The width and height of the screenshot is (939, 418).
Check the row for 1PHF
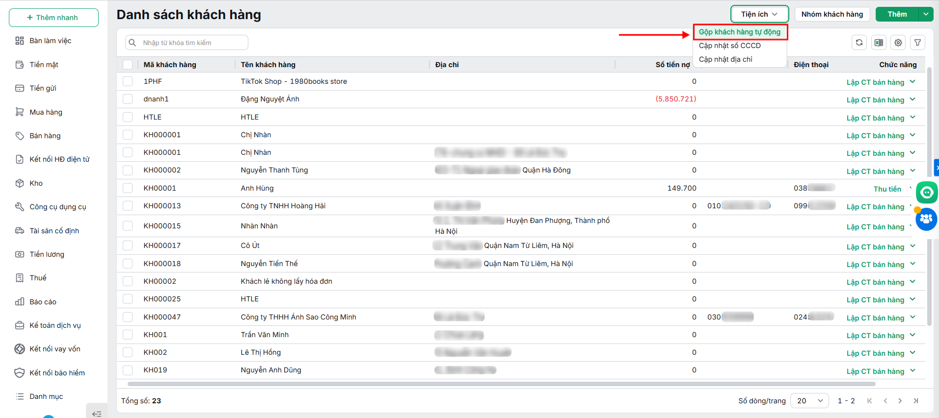click(x=128, y=81)
